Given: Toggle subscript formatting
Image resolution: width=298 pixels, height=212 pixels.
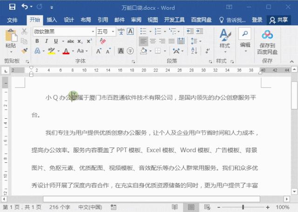Looking at the screenshot, I should 80,41.
